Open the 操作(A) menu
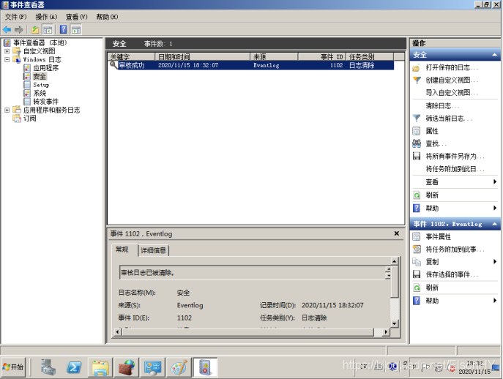The width and height of the screenshot is (503, 379). [46, 17]
